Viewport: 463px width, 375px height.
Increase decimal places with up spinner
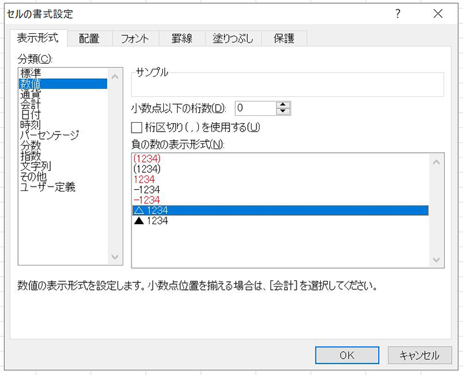click(283, 105)
